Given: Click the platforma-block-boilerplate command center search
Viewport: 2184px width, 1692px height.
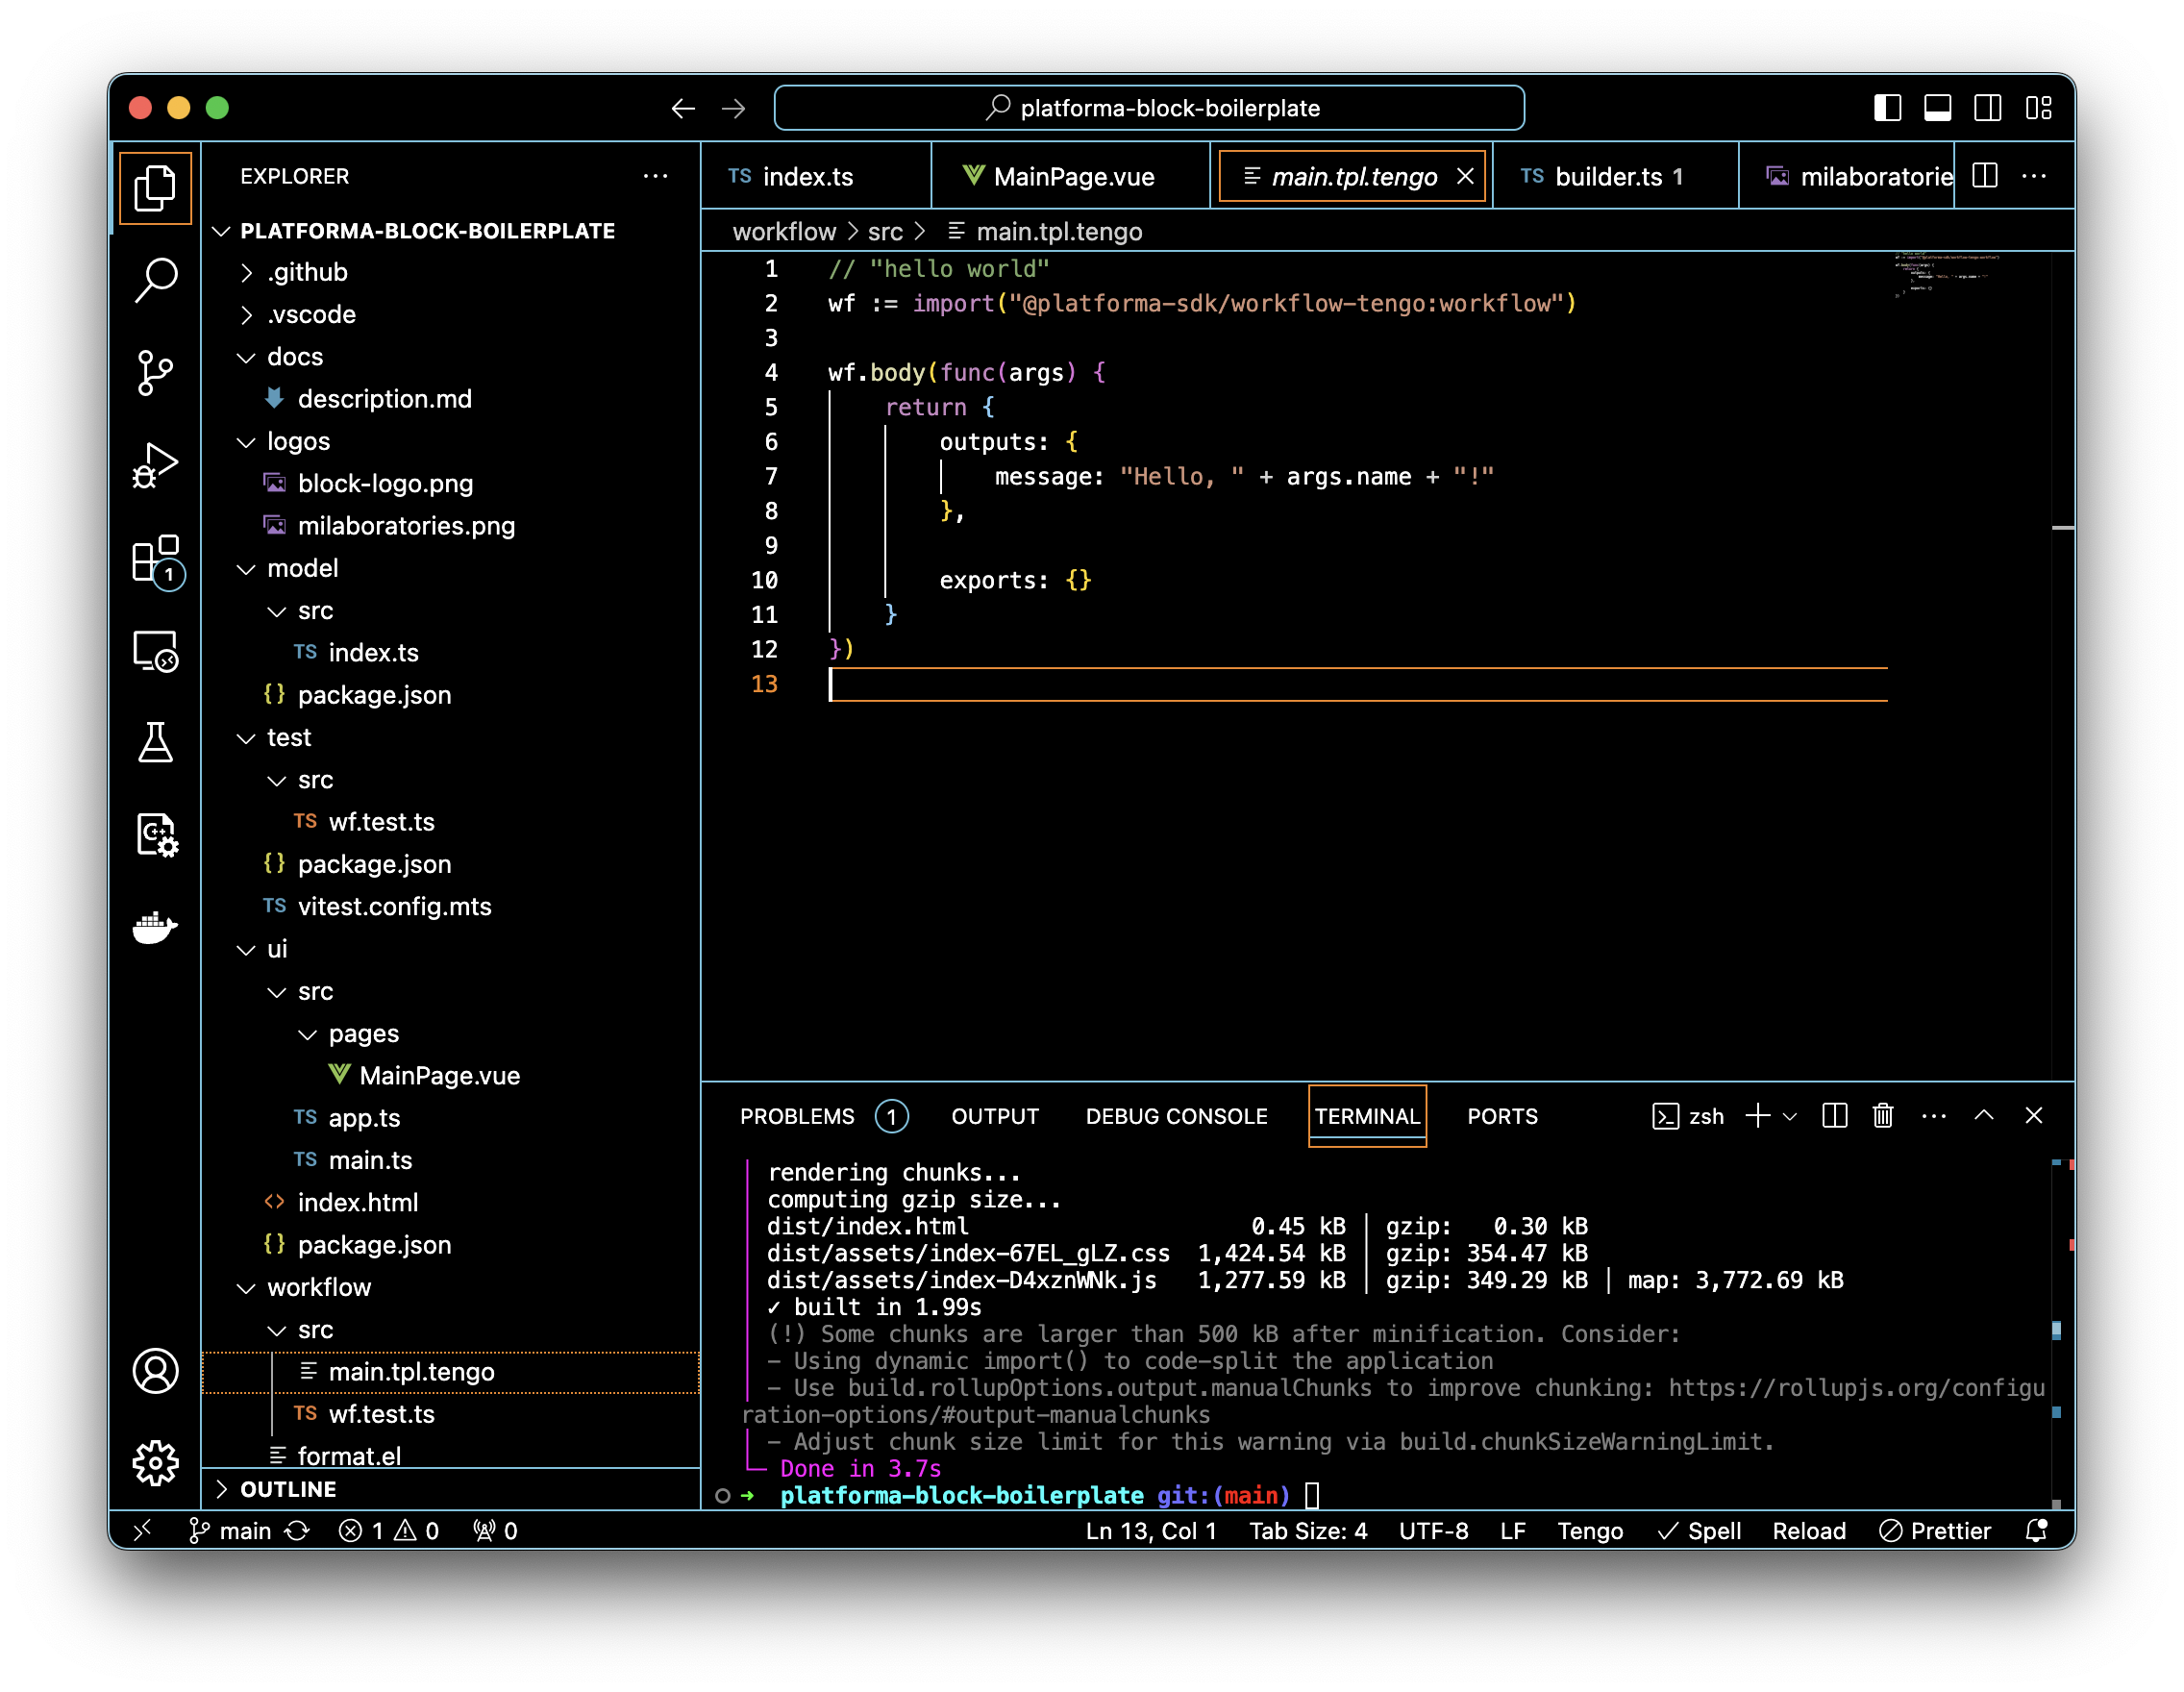Looking at the screenshot, I should 1148,108.
